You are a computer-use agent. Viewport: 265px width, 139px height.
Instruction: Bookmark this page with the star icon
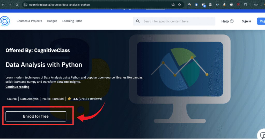(179, 5)
